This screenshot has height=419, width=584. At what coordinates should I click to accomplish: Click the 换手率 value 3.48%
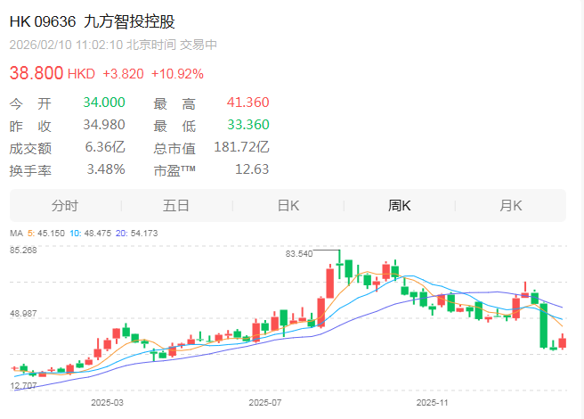[106, 169]
